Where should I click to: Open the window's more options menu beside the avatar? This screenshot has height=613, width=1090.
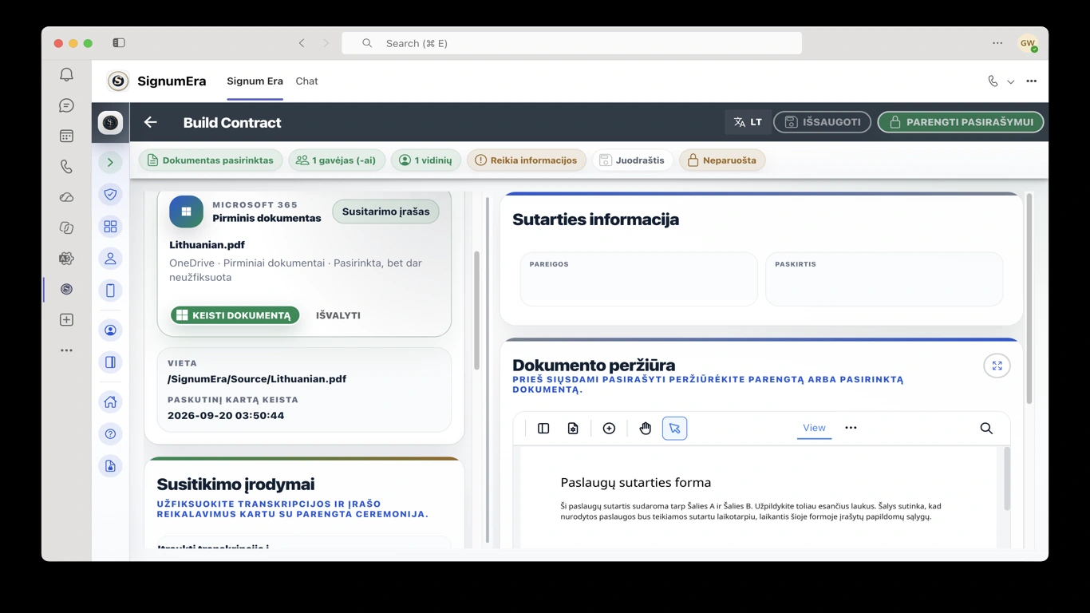(x=997, y=43)
